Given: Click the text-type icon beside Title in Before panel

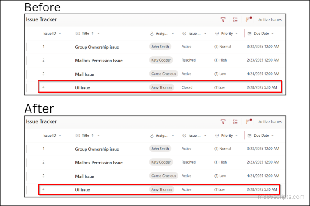Looking at the screenshot, I should point(78,34).
